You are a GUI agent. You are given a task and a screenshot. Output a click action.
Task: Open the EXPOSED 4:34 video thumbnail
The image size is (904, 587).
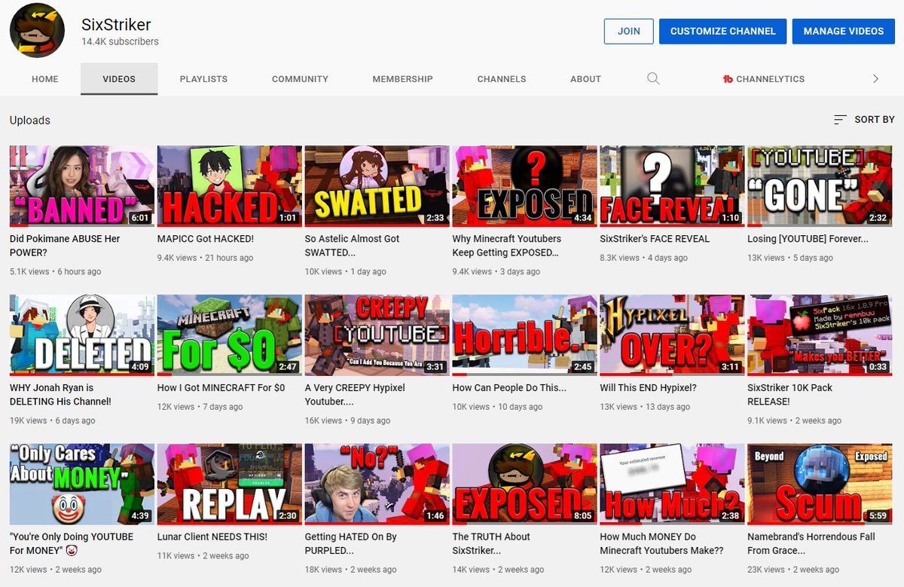tap(524, 186)
